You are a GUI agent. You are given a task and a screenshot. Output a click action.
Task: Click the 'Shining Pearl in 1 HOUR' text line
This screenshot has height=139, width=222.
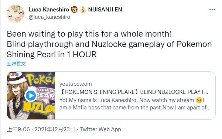52,55
